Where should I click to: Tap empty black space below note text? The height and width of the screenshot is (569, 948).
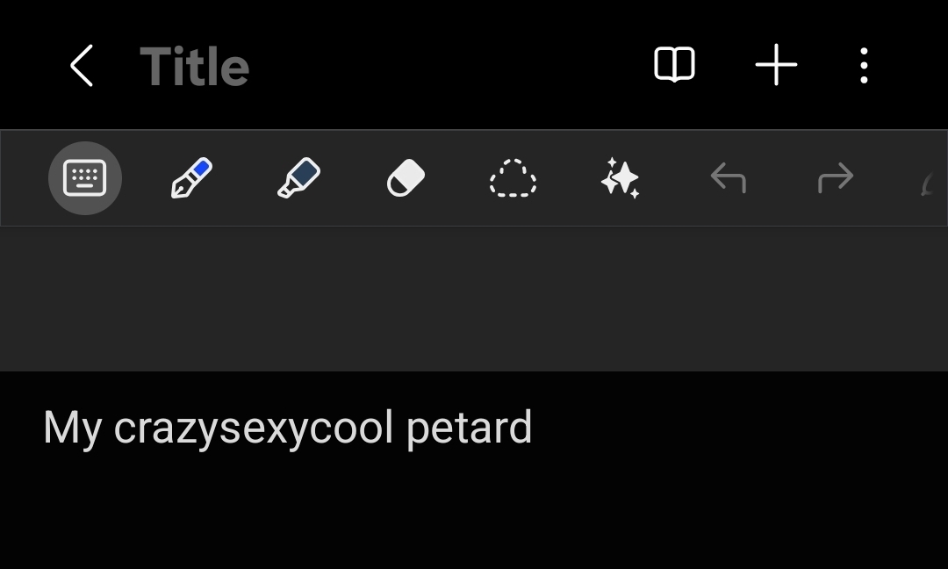pos(474,518)
